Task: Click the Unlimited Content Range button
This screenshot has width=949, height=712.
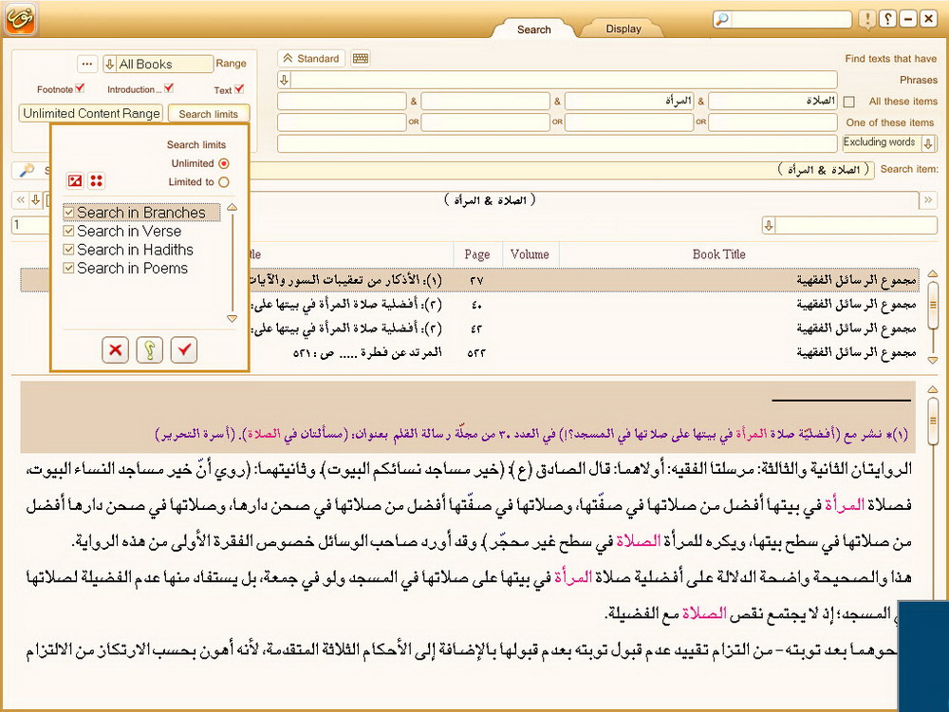Action: pos(91,113)
